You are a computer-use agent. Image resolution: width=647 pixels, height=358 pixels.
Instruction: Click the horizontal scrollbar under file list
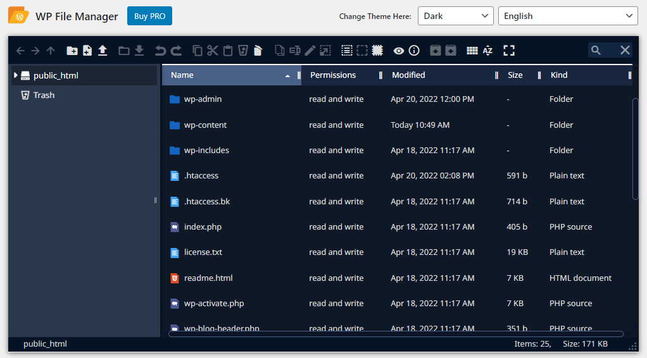pos(396,334)
